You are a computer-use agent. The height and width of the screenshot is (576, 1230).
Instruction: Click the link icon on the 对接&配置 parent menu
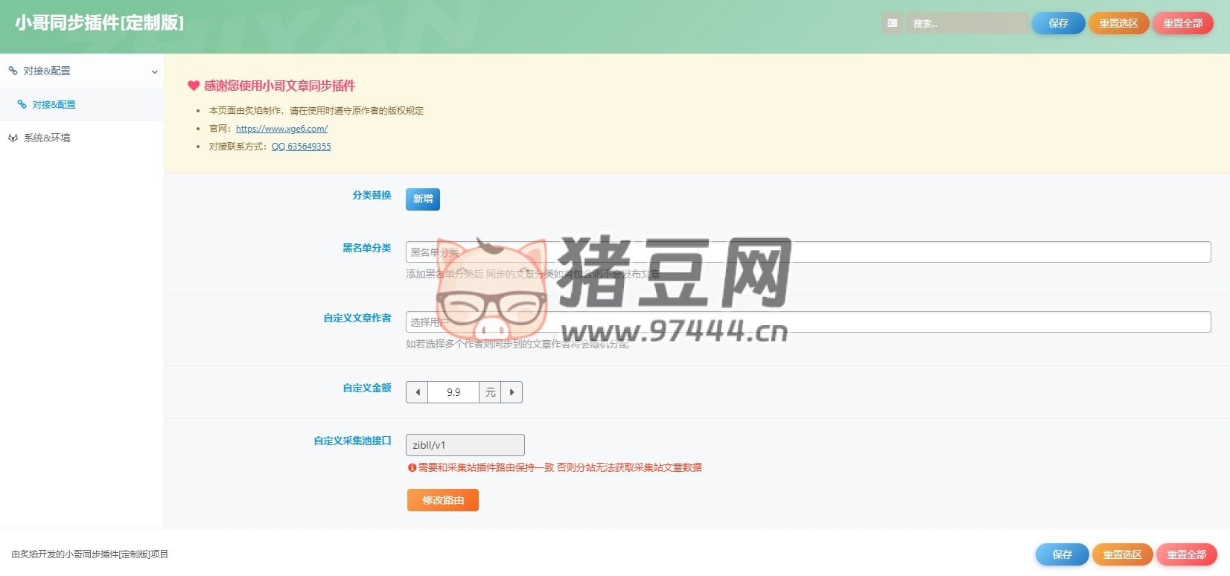(x=13, y=71)
